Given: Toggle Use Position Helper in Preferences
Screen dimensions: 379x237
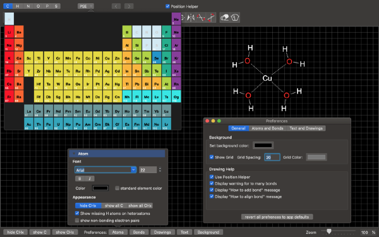Looking at the screenshot, I should (x=212, y=177).
